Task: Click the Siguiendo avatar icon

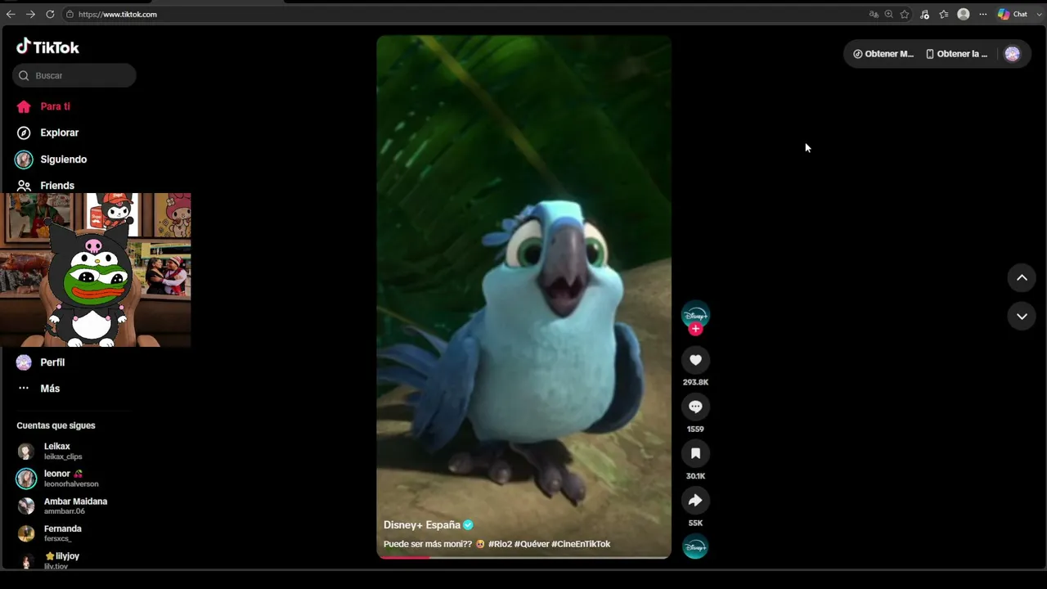Action: pyautogui.click(x=24, y=160)
